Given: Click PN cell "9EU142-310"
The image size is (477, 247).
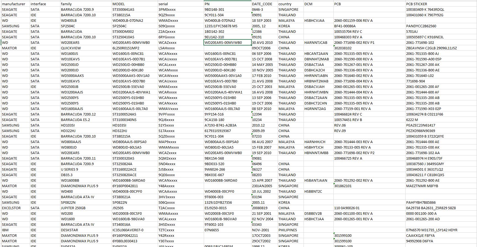Looking at the screenshot, I should coord(227,37).
